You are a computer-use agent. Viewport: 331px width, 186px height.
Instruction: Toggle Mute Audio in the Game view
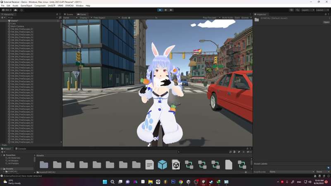227,18
